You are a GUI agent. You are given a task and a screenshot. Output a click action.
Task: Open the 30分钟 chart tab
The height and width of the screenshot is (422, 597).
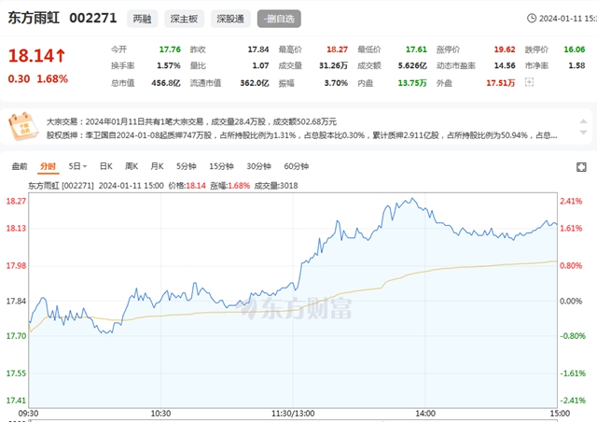tap(258, 166)
